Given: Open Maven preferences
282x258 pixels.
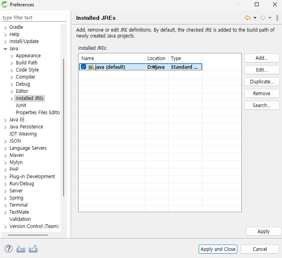Looking at the screenshot, I should click(x=17, y=155).
